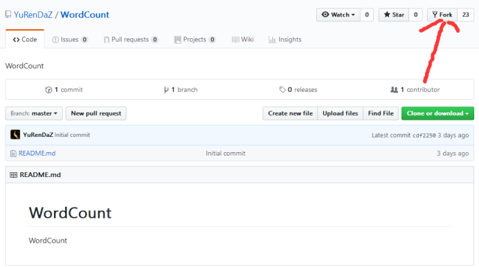Image resolution: width=479 pixels, height=267 pixels.
Task: Click the WordCount heading in README
Action: coord(71,212)
